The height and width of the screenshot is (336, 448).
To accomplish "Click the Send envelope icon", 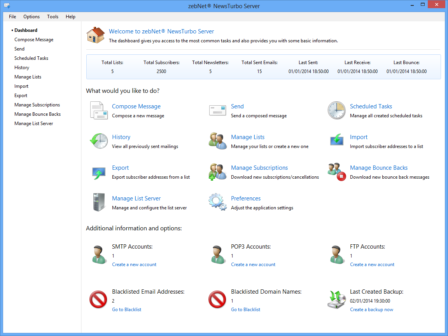I will click(x=217, y=110).
